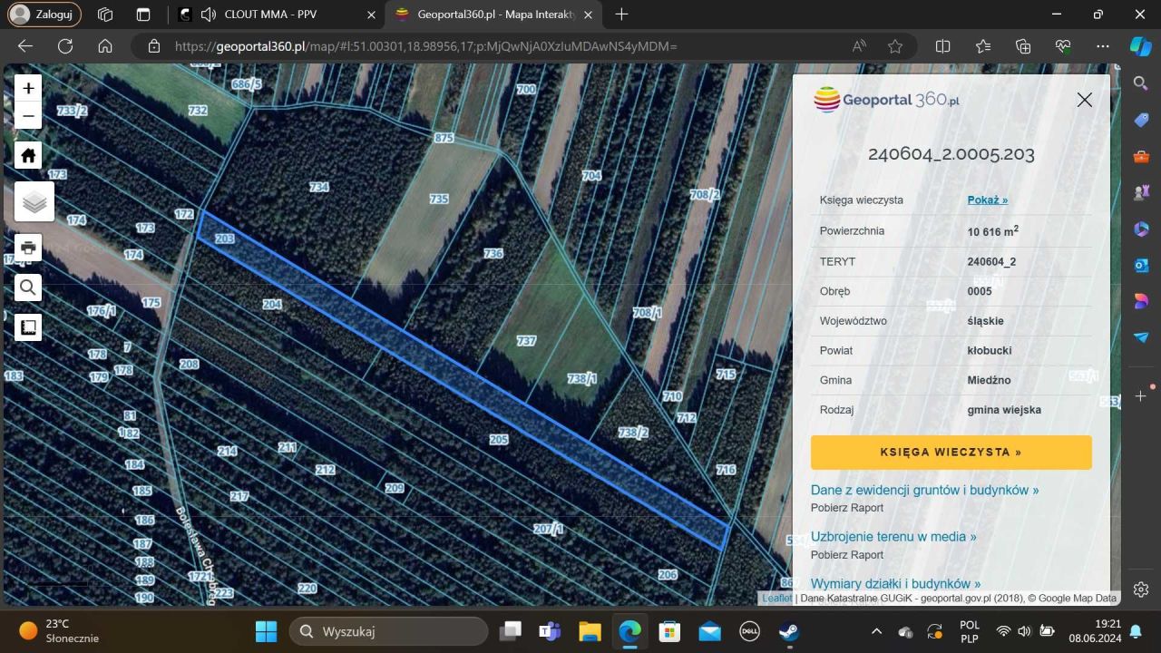Click the print map icon
1161x653 pixels.
(x=28, y=248)
